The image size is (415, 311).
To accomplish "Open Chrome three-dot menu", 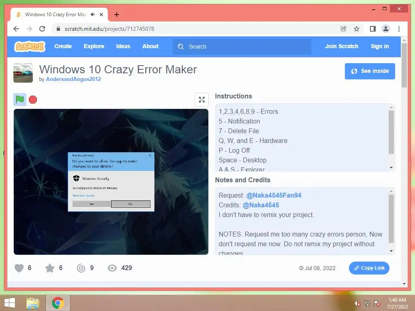I will click(x=399, y=29).
